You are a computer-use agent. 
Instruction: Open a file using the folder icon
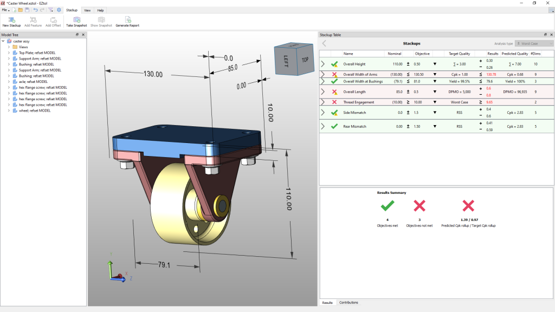click(x=20, y=10)
